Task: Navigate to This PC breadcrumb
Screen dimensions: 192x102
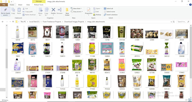Action: pos(23,22)
